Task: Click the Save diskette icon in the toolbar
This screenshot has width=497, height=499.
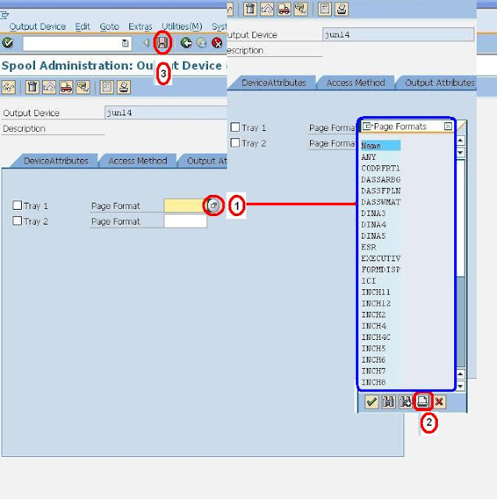Action: point(163,43)
